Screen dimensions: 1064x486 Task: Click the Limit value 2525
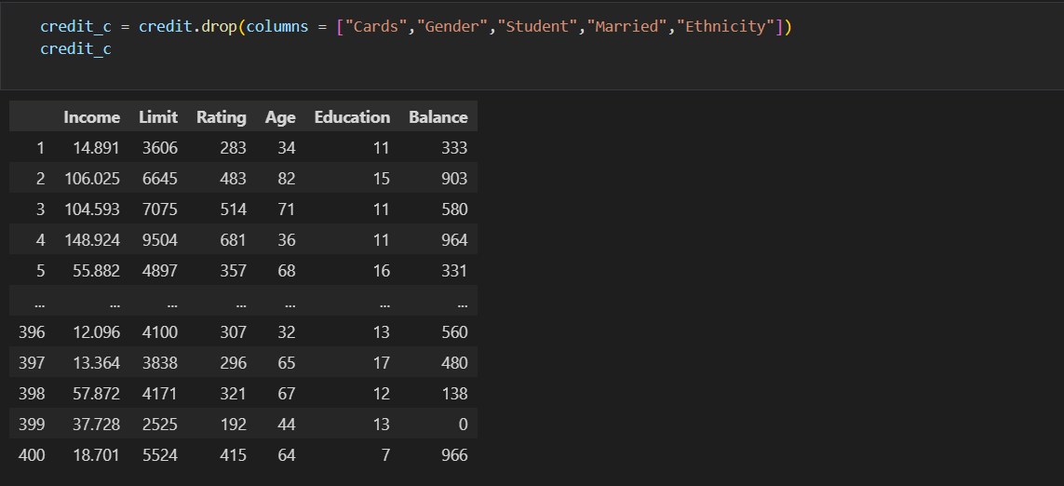pyautogui.click(x=160, y=424)
